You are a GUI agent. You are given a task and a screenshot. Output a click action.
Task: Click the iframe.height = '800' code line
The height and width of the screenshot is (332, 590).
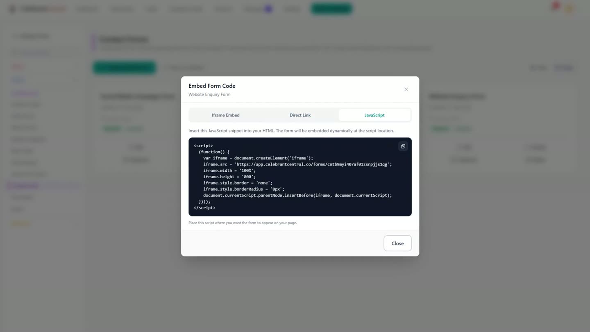click(229, 177)
